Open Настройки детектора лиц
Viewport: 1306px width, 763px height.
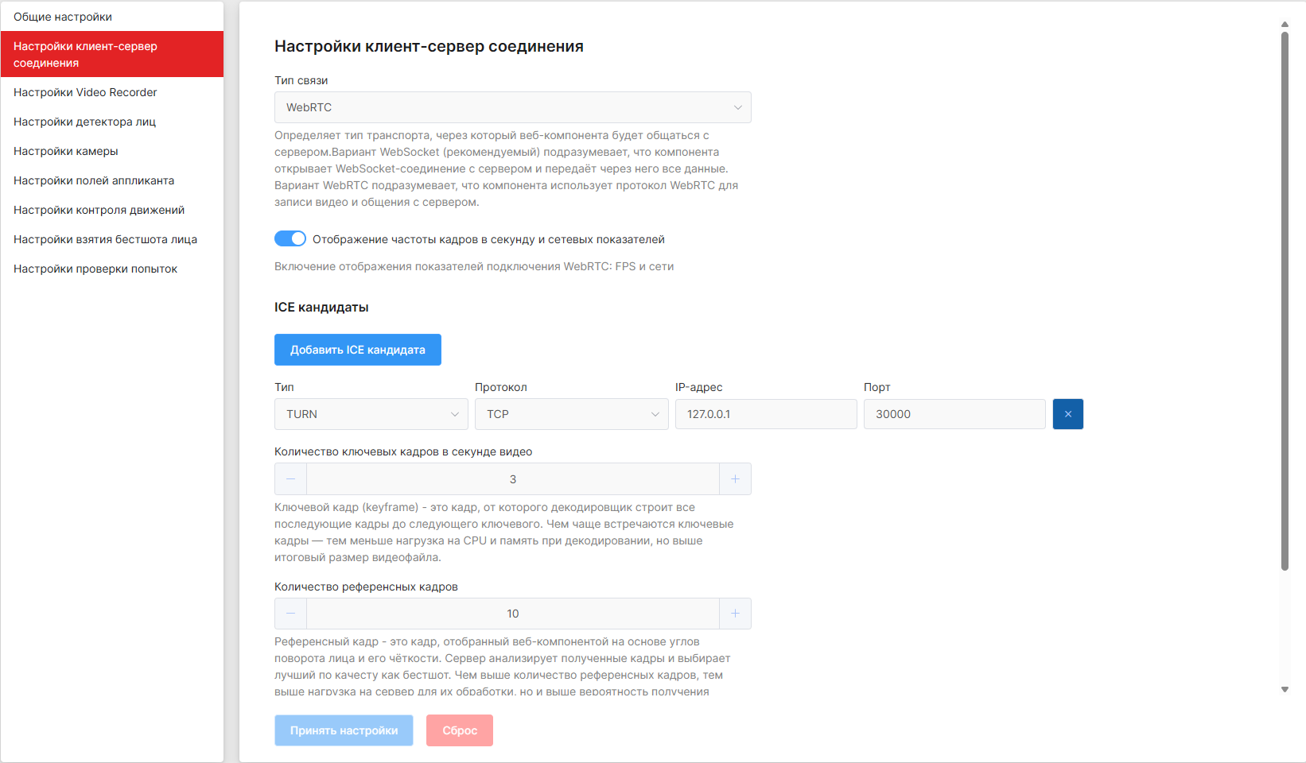84,122
